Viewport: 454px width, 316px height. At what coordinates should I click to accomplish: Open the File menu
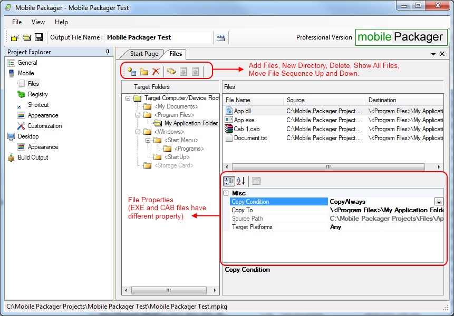17,22
